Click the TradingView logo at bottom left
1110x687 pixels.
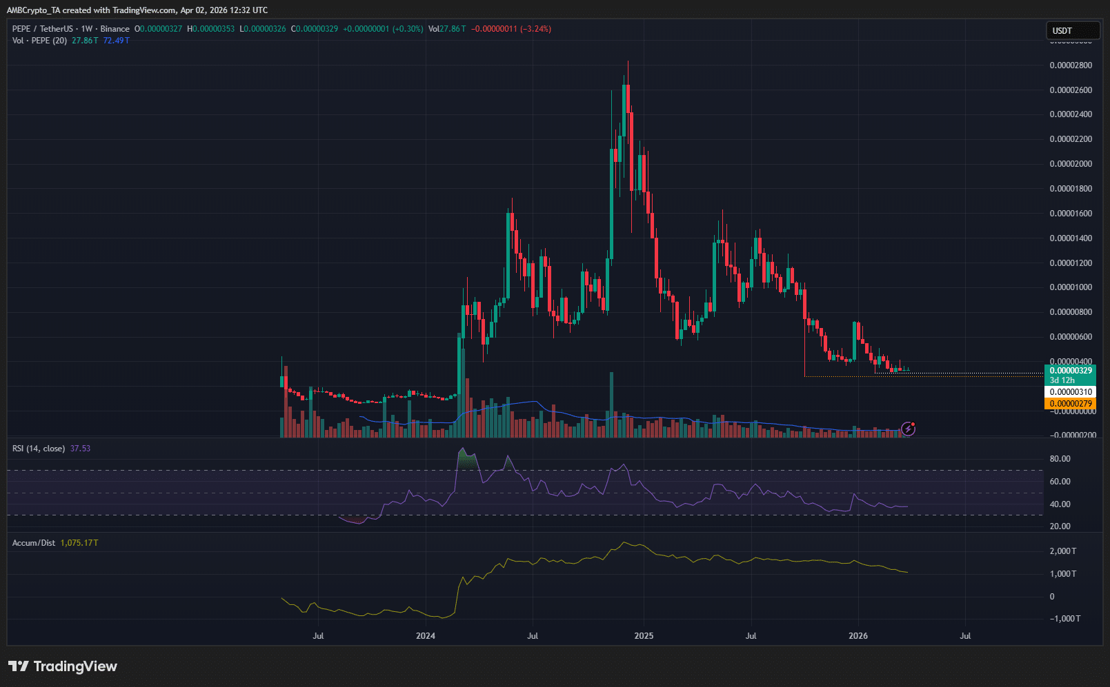(63, 666)
